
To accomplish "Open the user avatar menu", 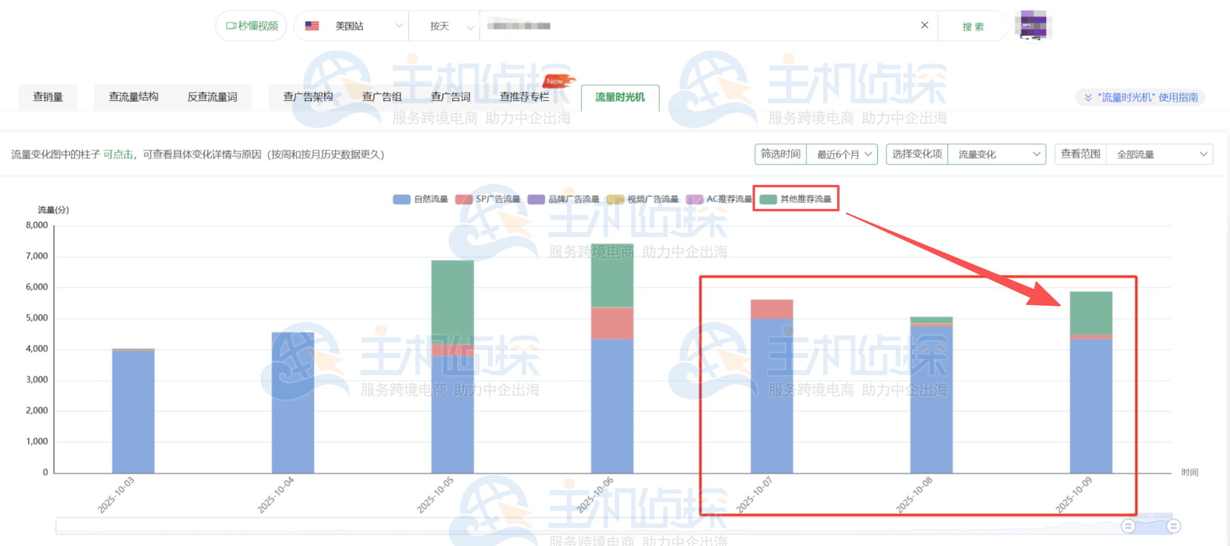I will (1033, 25).
